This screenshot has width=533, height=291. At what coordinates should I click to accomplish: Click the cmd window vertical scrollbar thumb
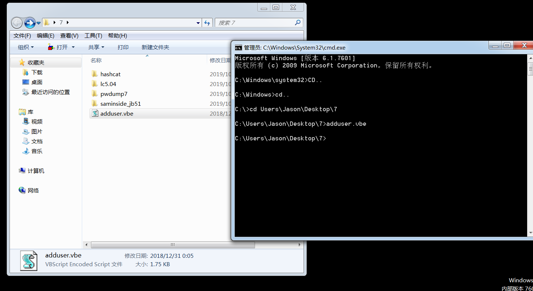(x=530, y=69)
